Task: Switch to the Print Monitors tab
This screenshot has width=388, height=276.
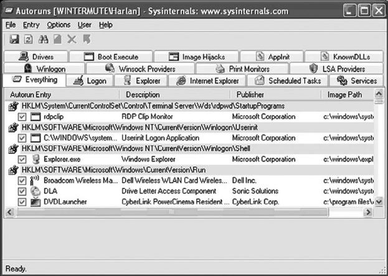Action: (x=242, y=68)
